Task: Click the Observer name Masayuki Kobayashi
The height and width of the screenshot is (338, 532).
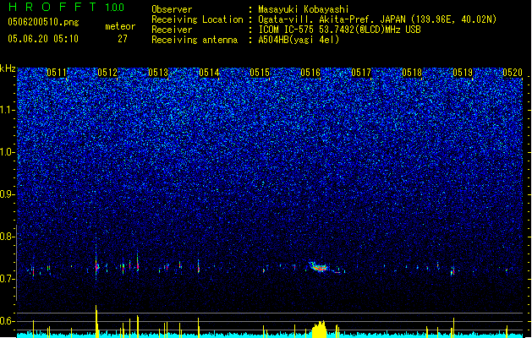Action: tap(304, 9)
